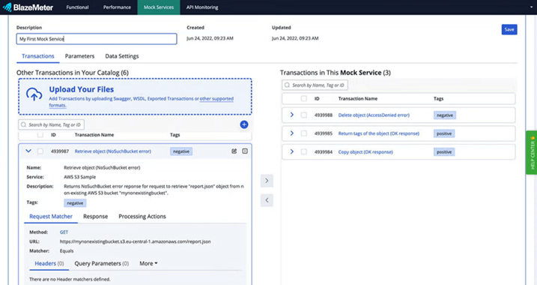The height and width of the screenshot is (285, 537).
Task: Open the Retrieve object (NoSuchBucket error) link
Action: [112, 151]
